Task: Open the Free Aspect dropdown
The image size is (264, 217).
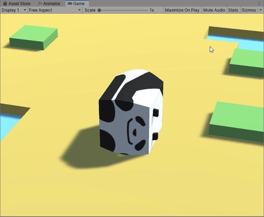Action: coord(55,10)
